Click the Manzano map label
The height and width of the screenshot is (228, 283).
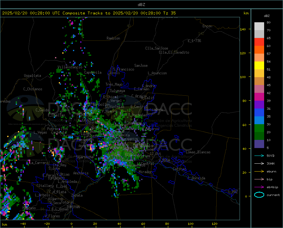(29, 208)
